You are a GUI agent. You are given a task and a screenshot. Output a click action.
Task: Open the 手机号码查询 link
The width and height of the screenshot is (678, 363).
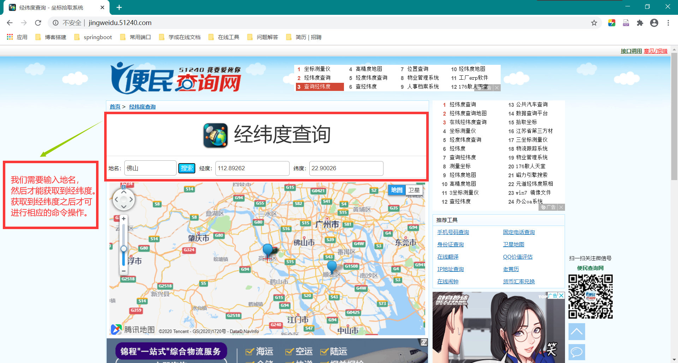click(x=453, y=232)
